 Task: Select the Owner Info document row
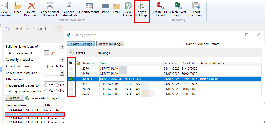pos(35,110)
